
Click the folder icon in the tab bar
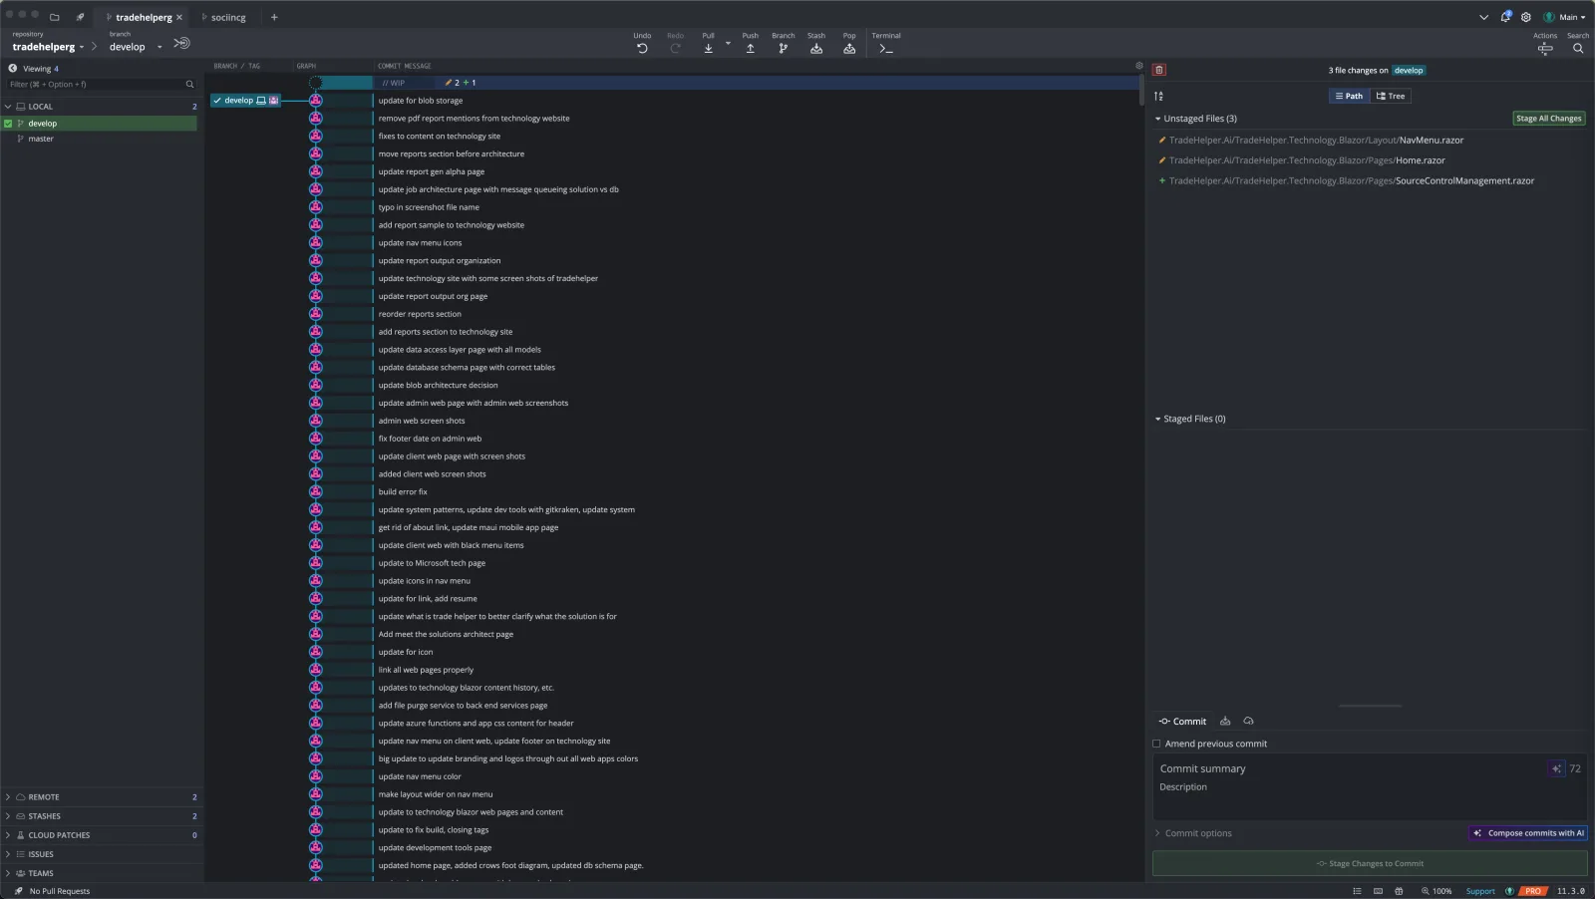point(54,17)
